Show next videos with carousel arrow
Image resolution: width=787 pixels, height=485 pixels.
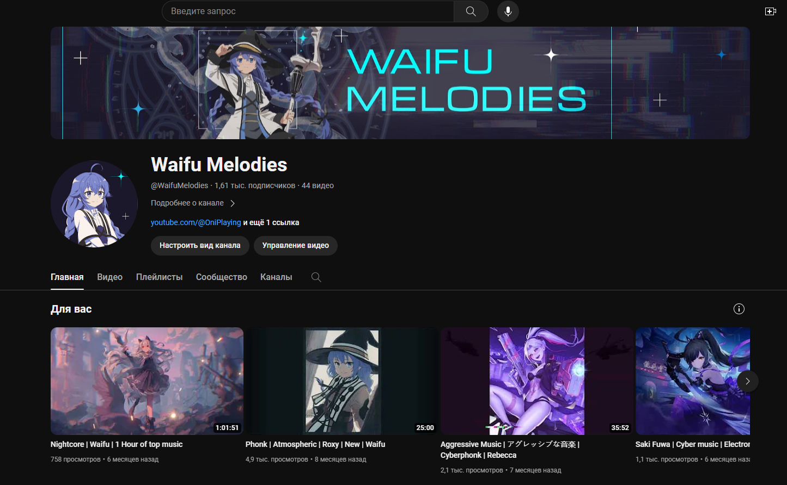748,381
